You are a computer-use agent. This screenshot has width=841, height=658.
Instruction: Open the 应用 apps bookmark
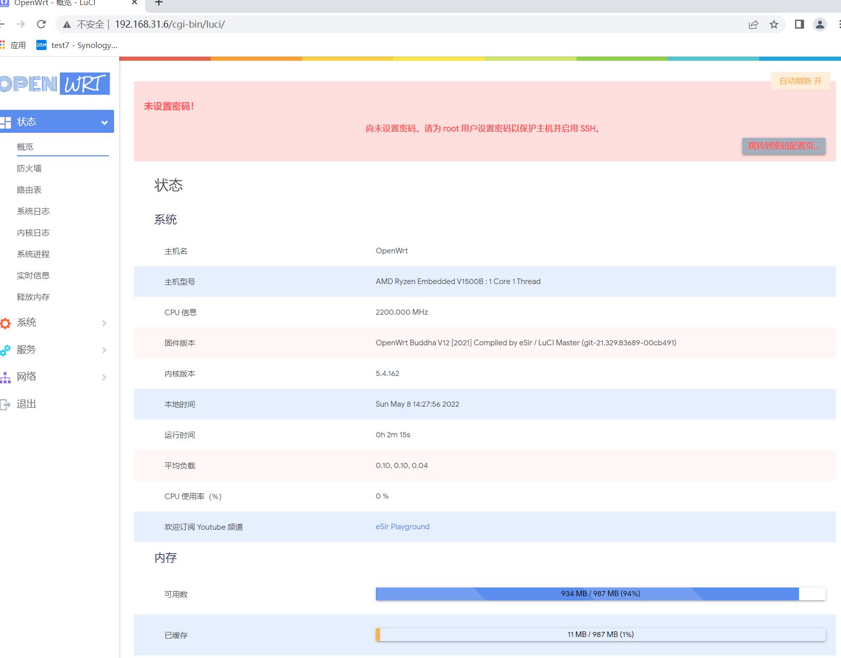click(x=14, y=45)
